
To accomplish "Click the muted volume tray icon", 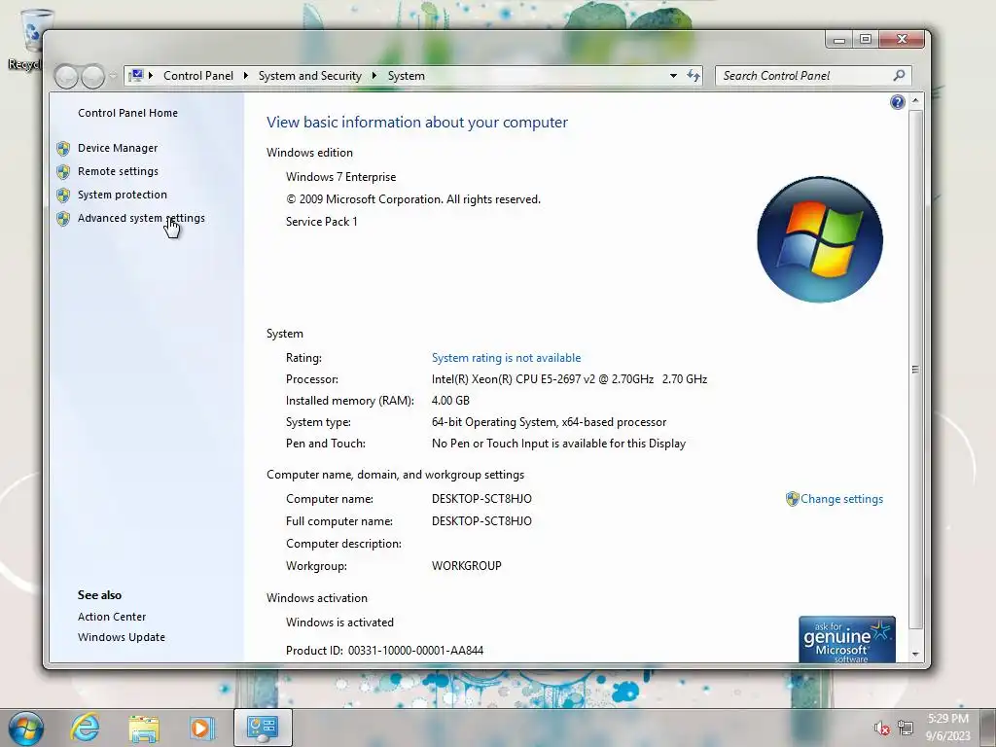I will pyautogui.click(x=881, y=728).
